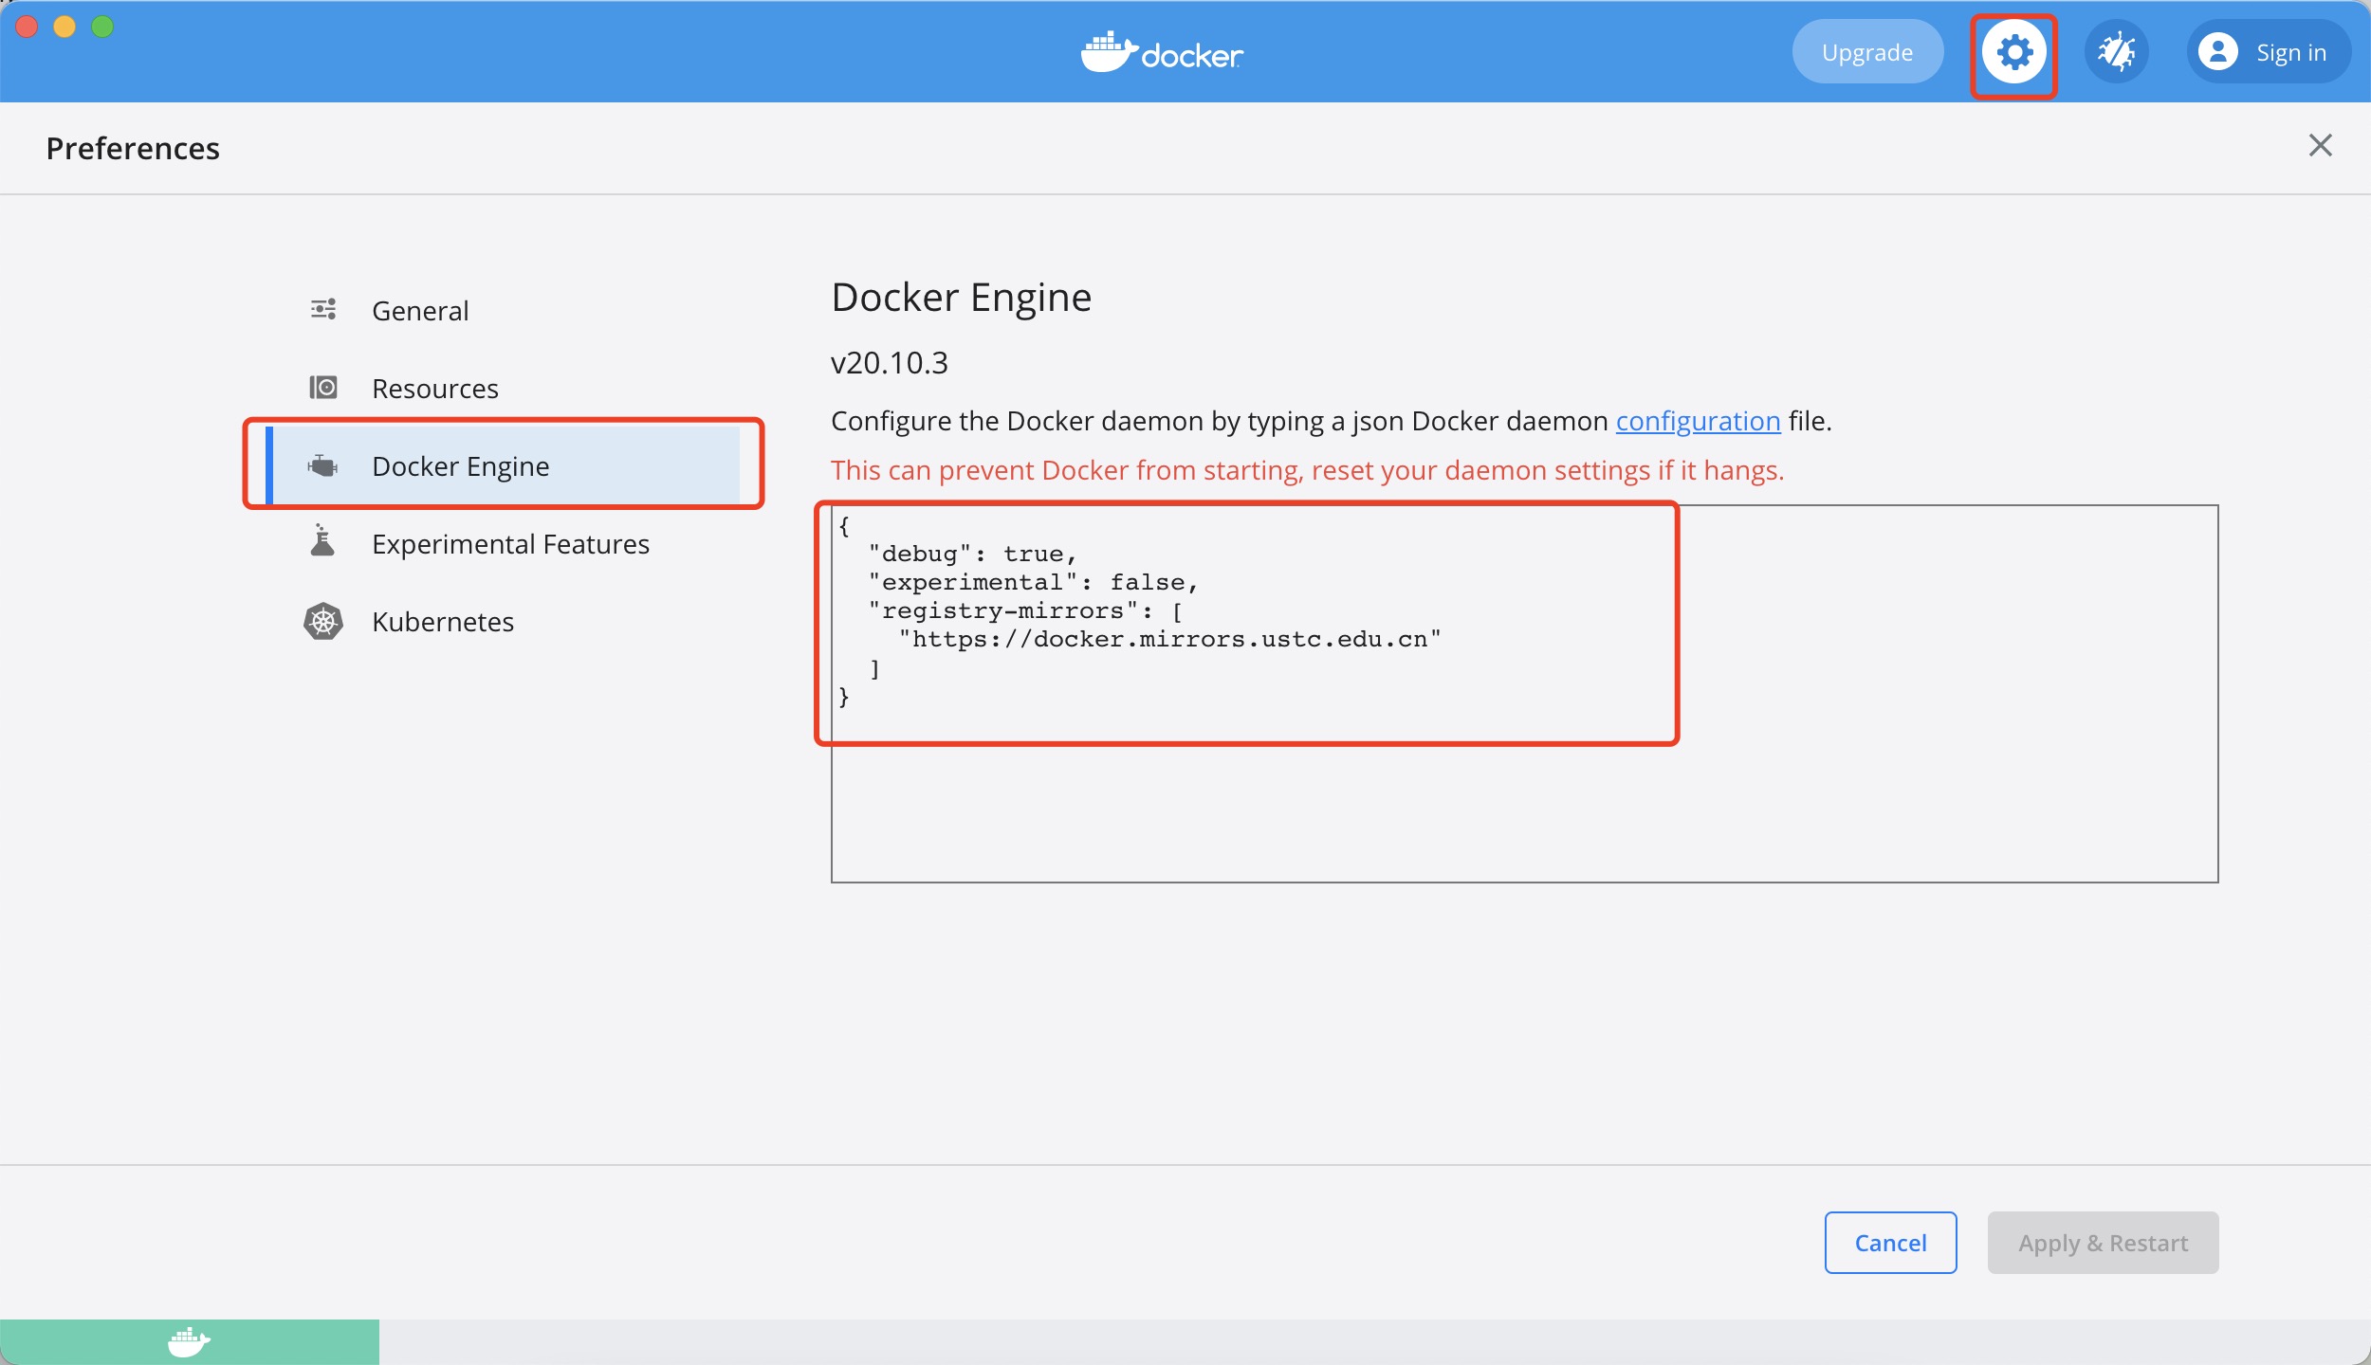The height and width of the screenshot is (1365, 2371).
Task: Open the Kubernetes settings section
Action: click(x=441, y=620)
